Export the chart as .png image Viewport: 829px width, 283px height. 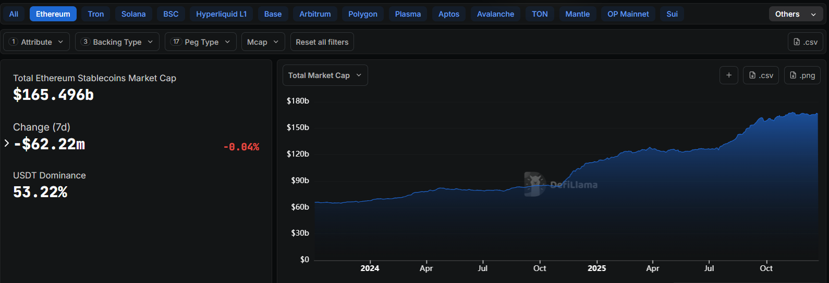[802, 75]
